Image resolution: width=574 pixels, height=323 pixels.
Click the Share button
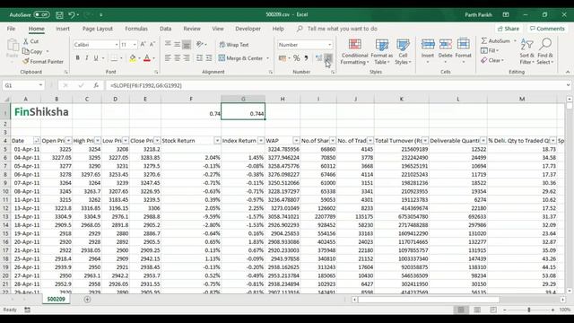[x=509, y=29]
